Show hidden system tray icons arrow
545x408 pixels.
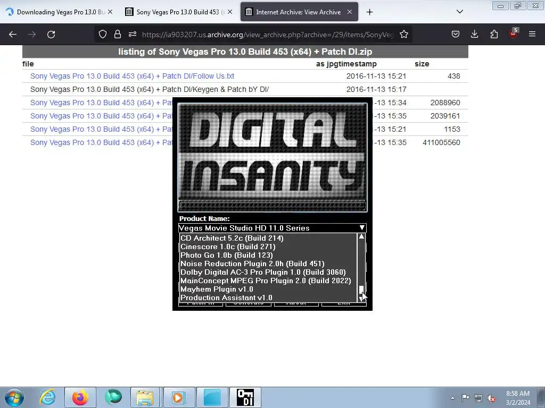(x=452, y=398)
